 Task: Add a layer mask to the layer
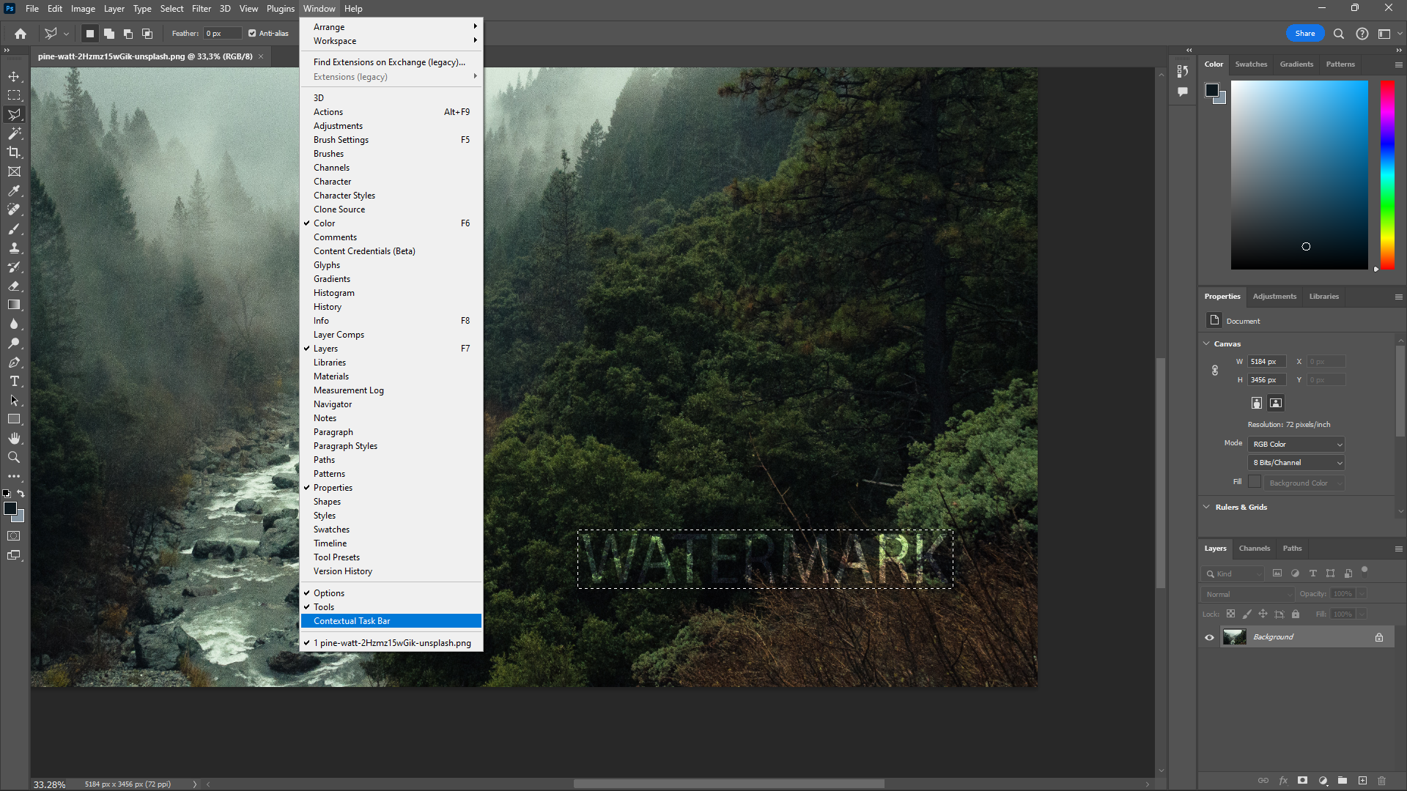[1304, 781]
